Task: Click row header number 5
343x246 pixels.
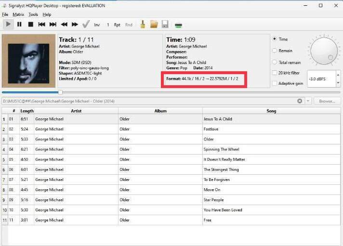Action: 4,160
